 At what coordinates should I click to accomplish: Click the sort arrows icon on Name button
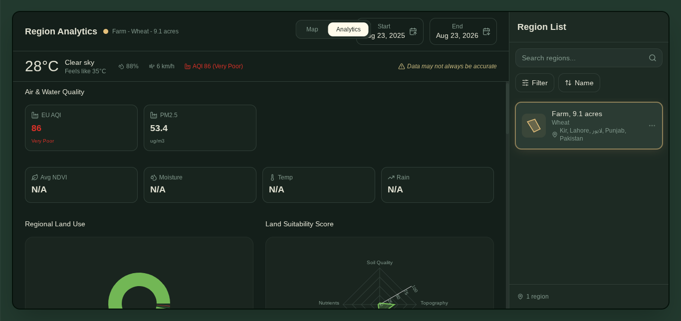click(x=568, y=83)
